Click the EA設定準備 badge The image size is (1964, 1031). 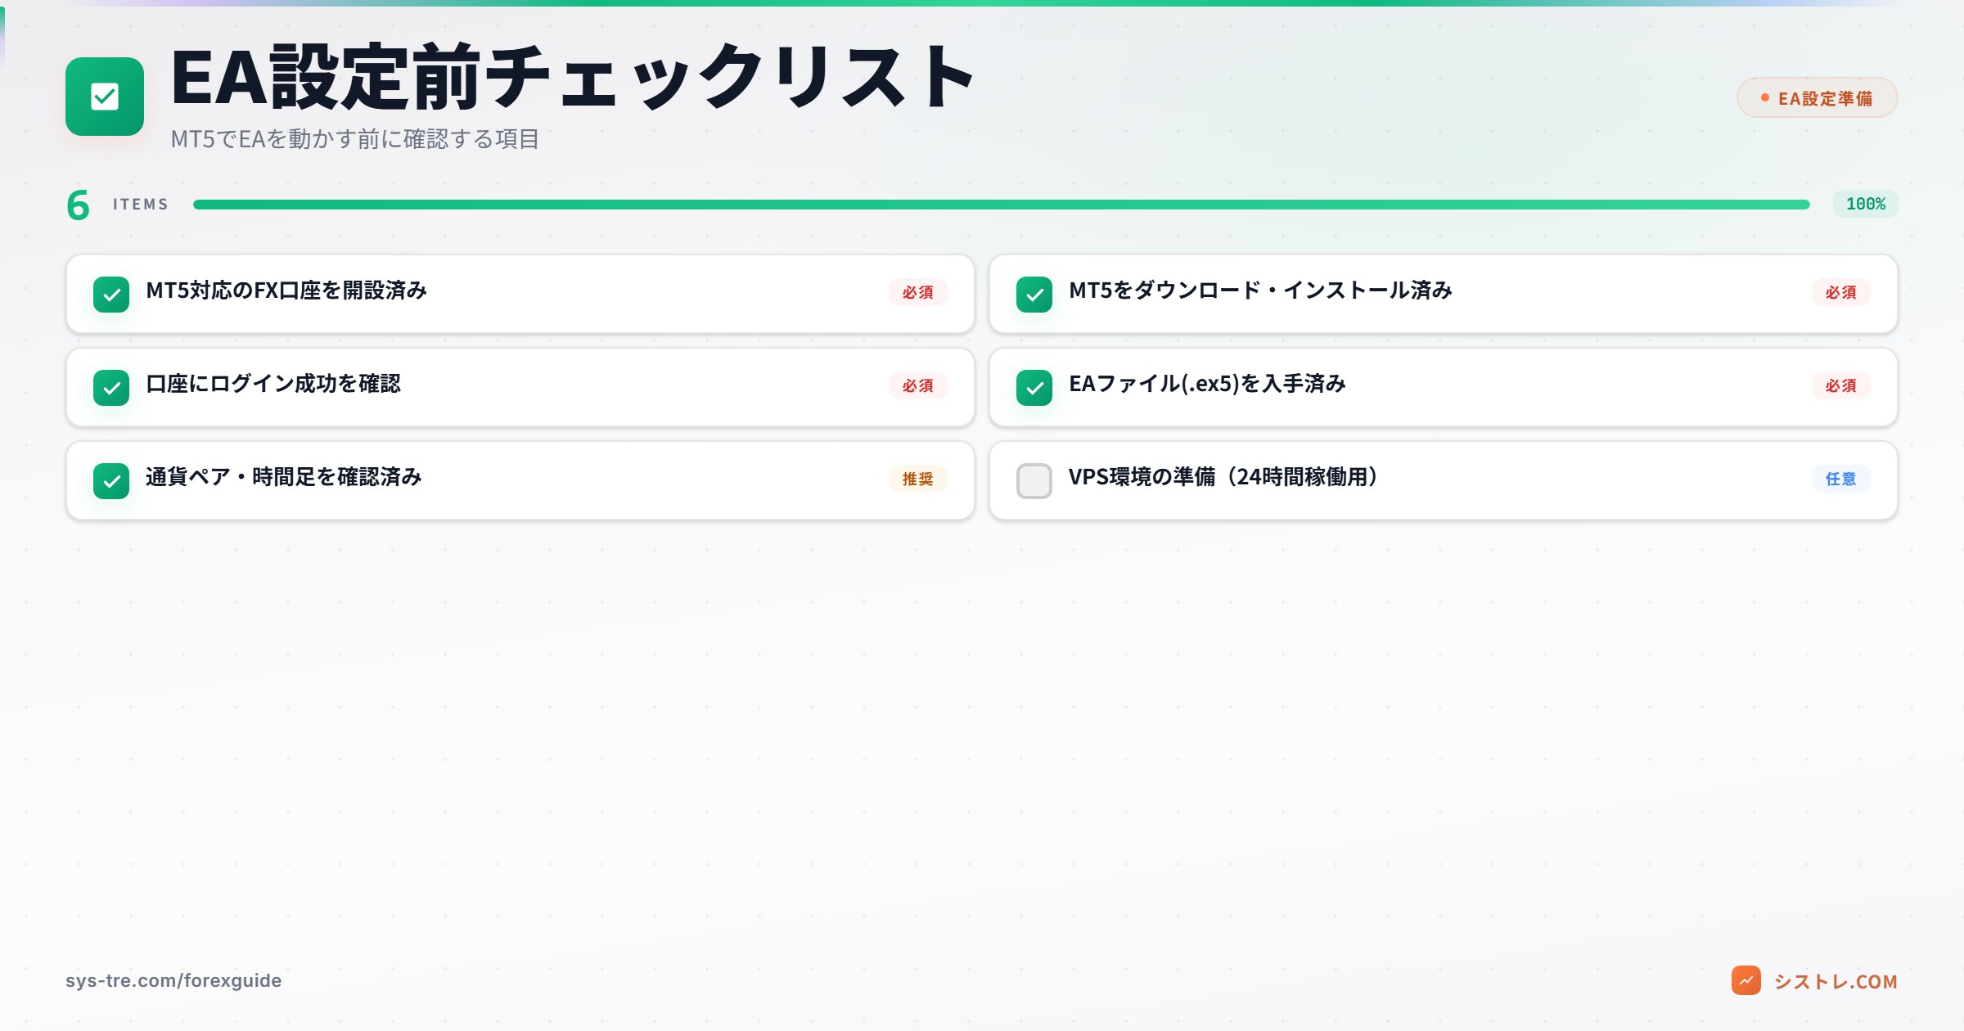point(1816,97)
